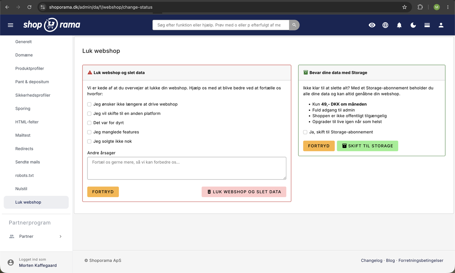Image resolution: width=455 pixels, height=273 pixels.
Task: Check 'Det var for dyrt'
Action: pos(89,123)
